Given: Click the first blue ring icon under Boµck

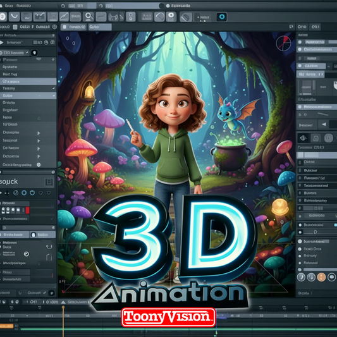Looking at the screenshot, I should [x=24, y=193].
